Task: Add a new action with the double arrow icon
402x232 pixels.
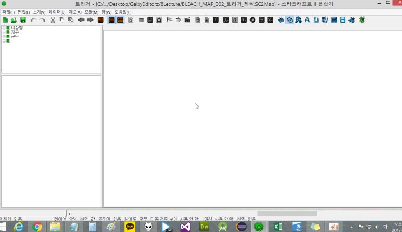Action: point(178,20)
